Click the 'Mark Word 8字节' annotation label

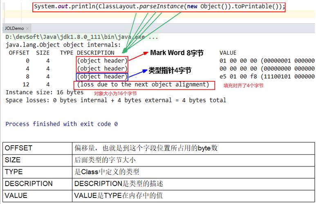(x=177, y=53)
